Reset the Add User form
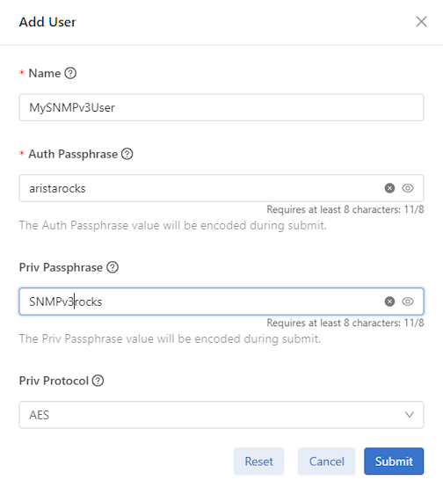The width and height of the screenshot is (443, 487). (258, 462)
